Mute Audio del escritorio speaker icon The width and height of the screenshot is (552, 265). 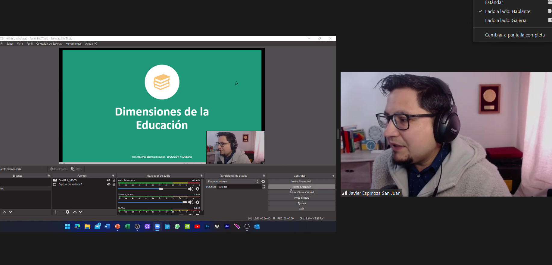(191, 189)
